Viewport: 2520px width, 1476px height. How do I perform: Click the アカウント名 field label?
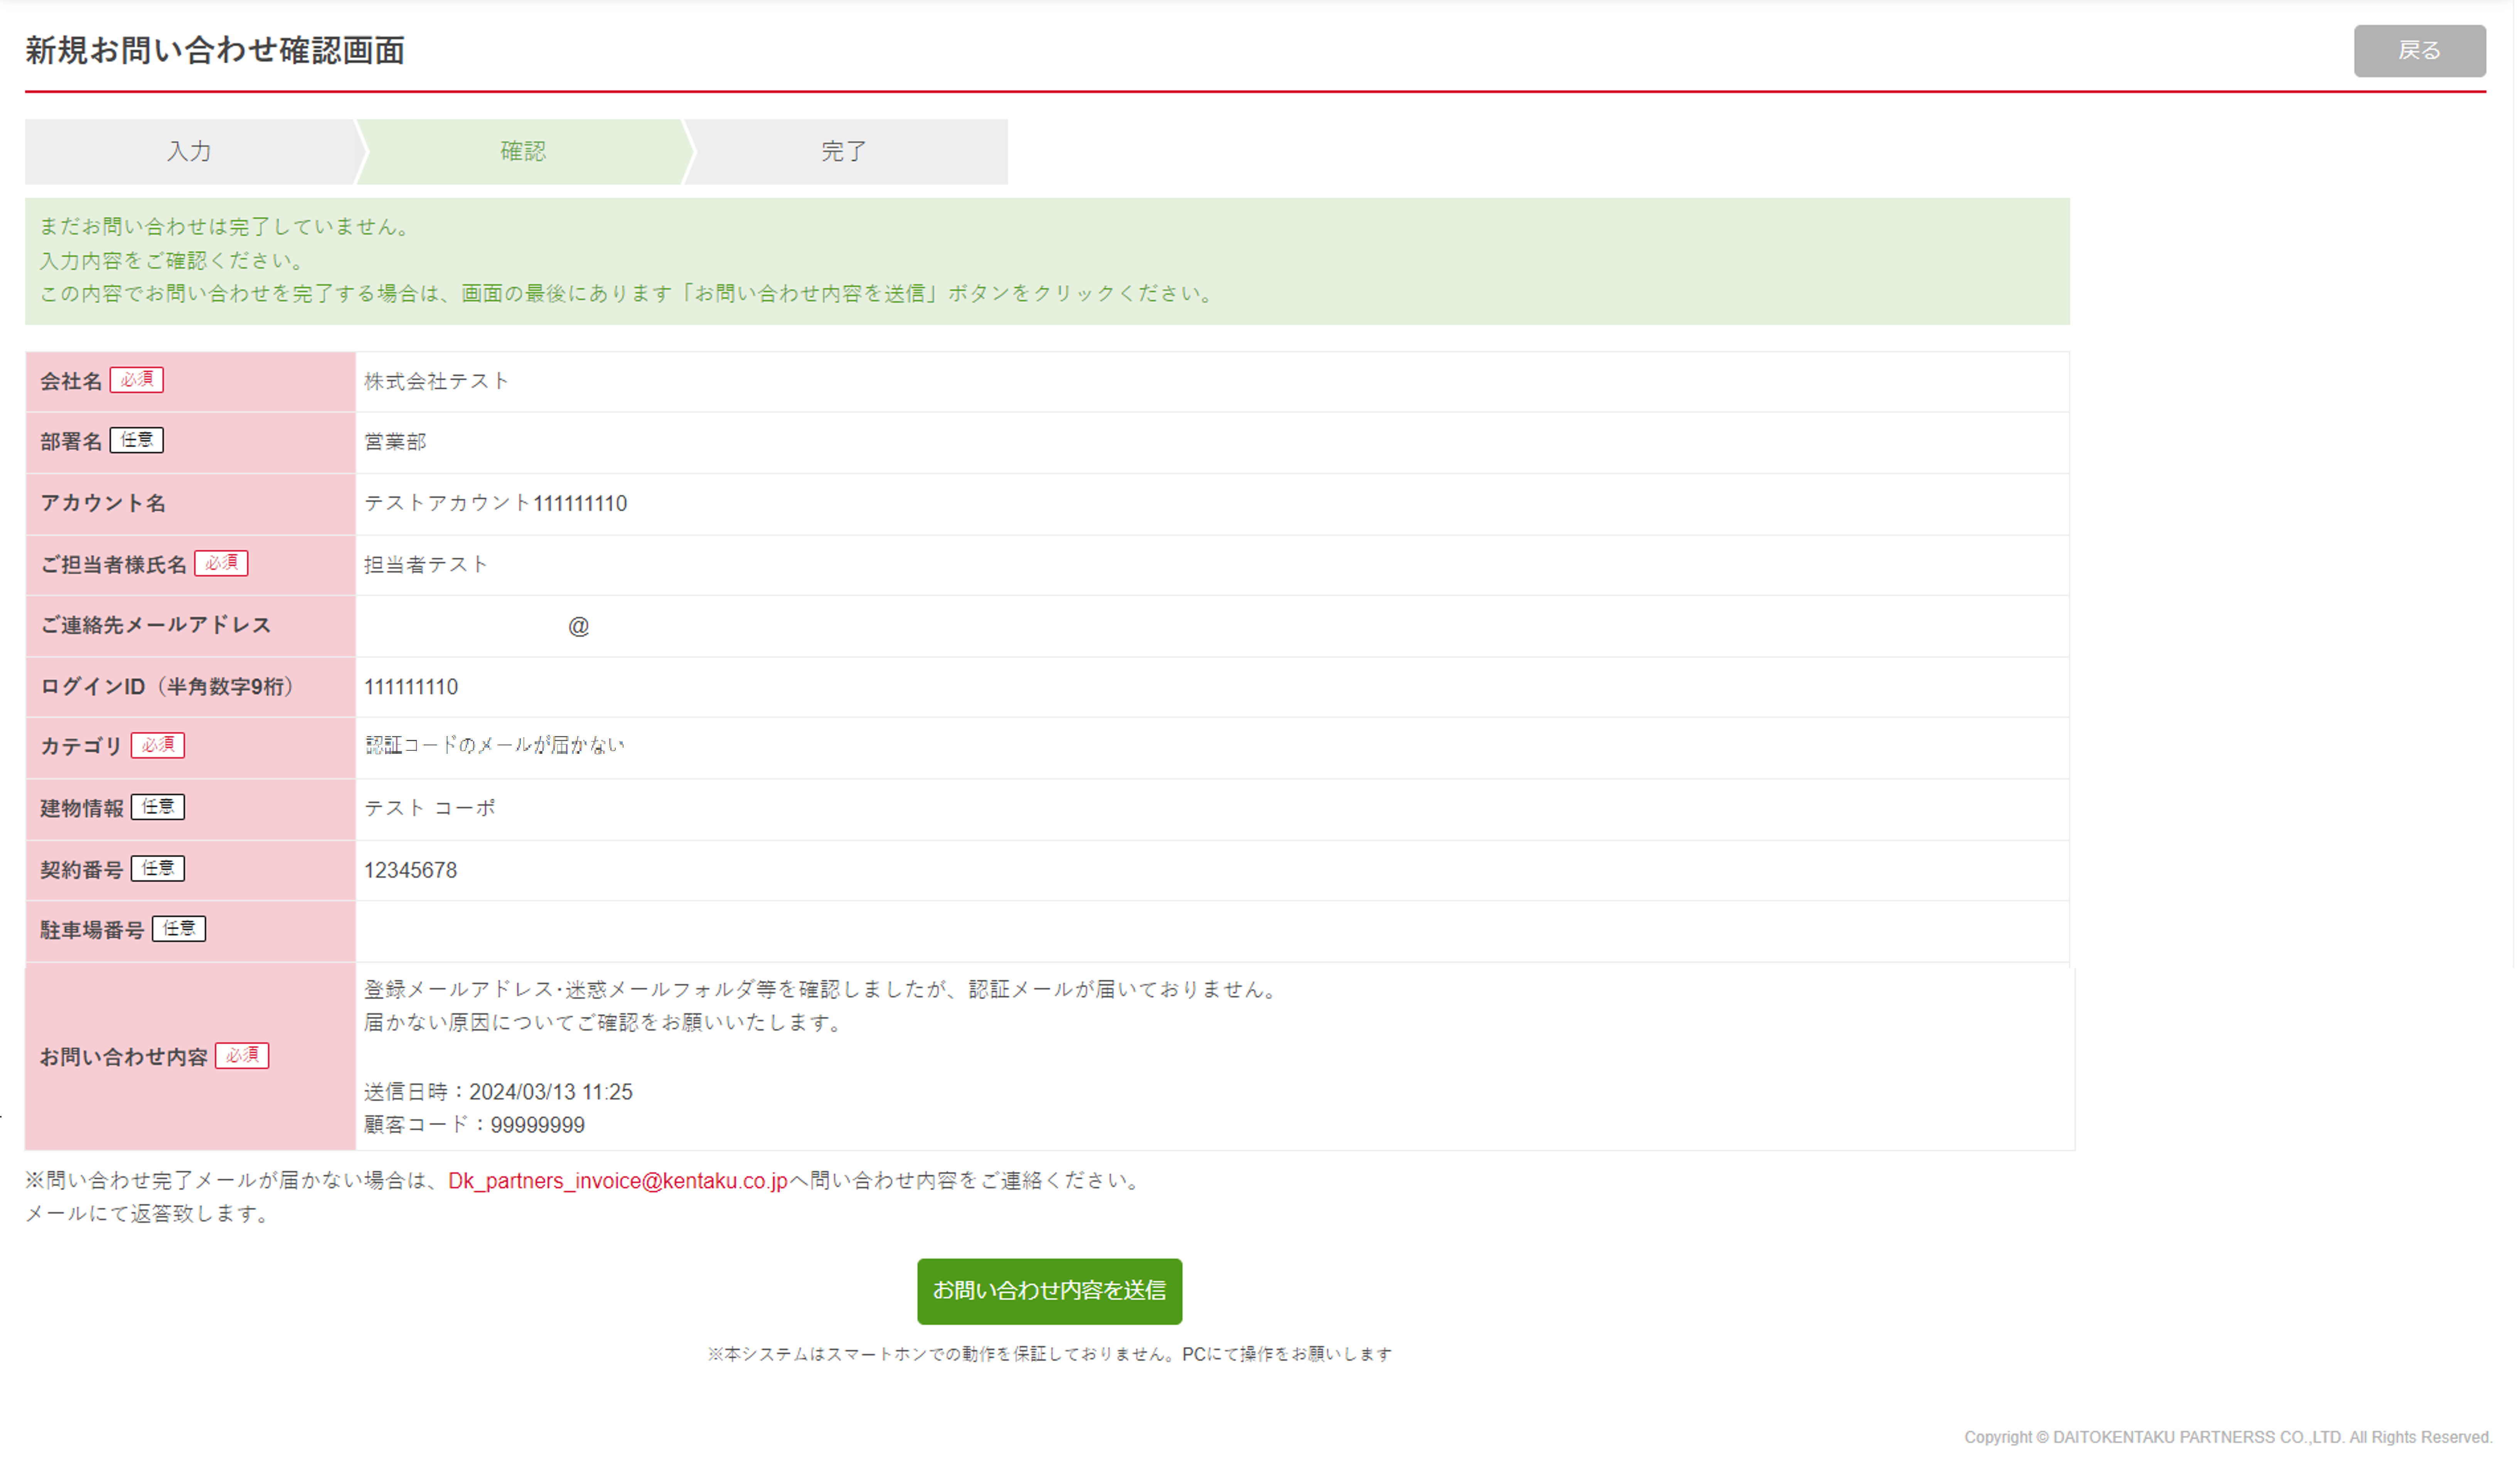tap(103, 503)
